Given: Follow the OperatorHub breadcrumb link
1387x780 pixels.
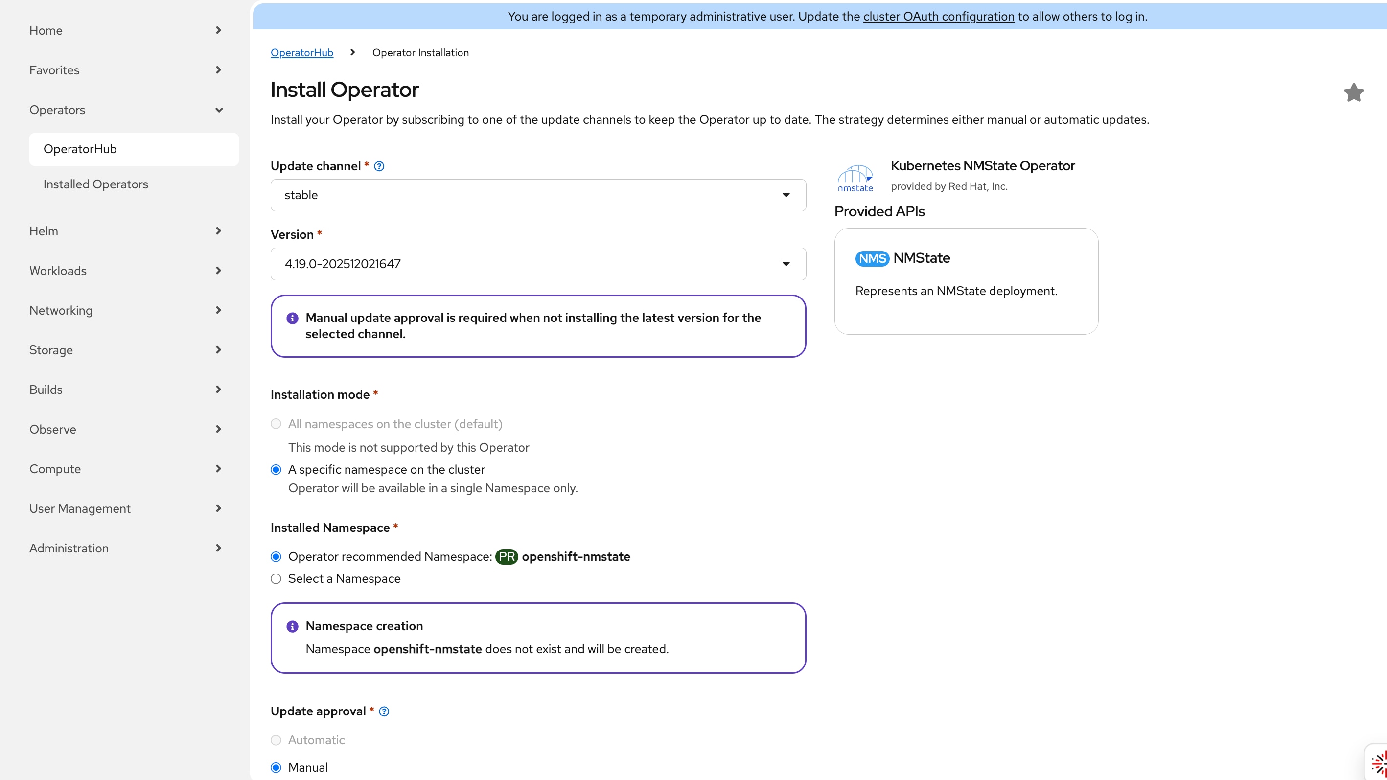Looking at the screenshot, I should (301, 53).
